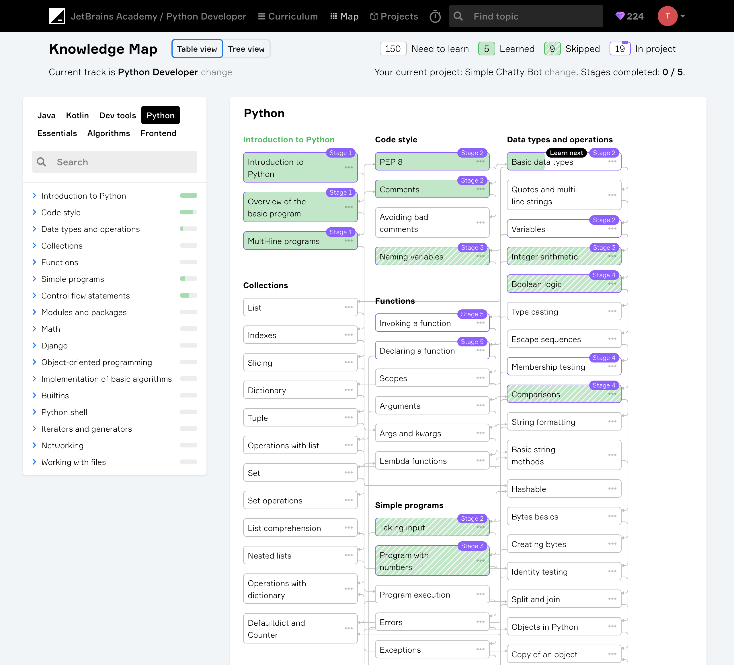
Task: Click the Projects icon in navbar
Action: 374,16
